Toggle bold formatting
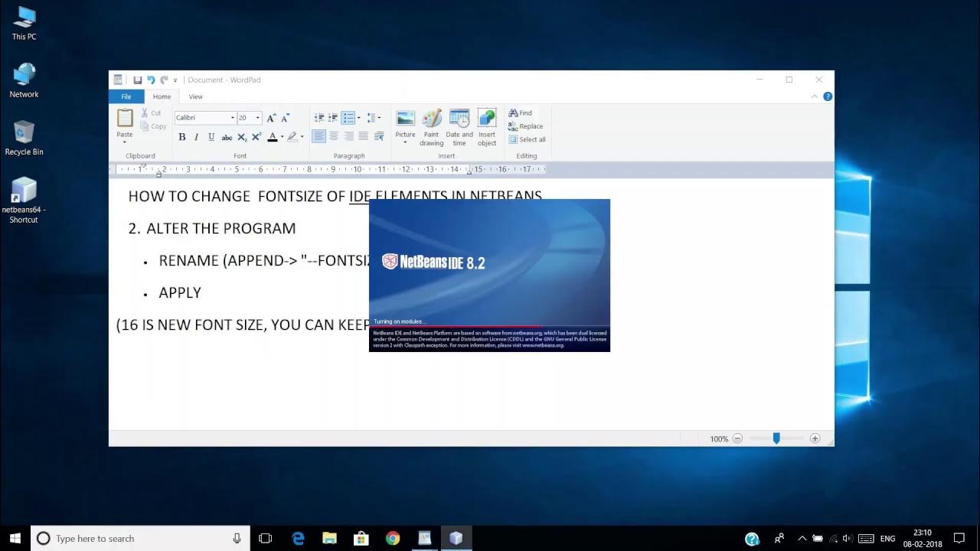 [x=181, y=135]
